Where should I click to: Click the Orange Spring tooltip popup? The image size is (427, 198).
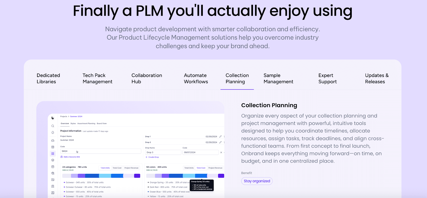coord(202,185)
